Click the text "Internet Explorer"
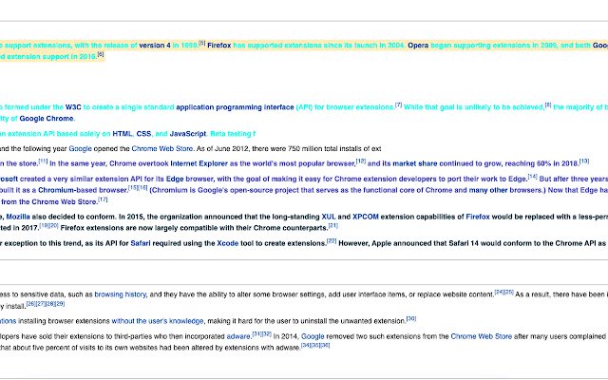Image resolution: width=608 pixels, height=380 pixels. [199, 163]
